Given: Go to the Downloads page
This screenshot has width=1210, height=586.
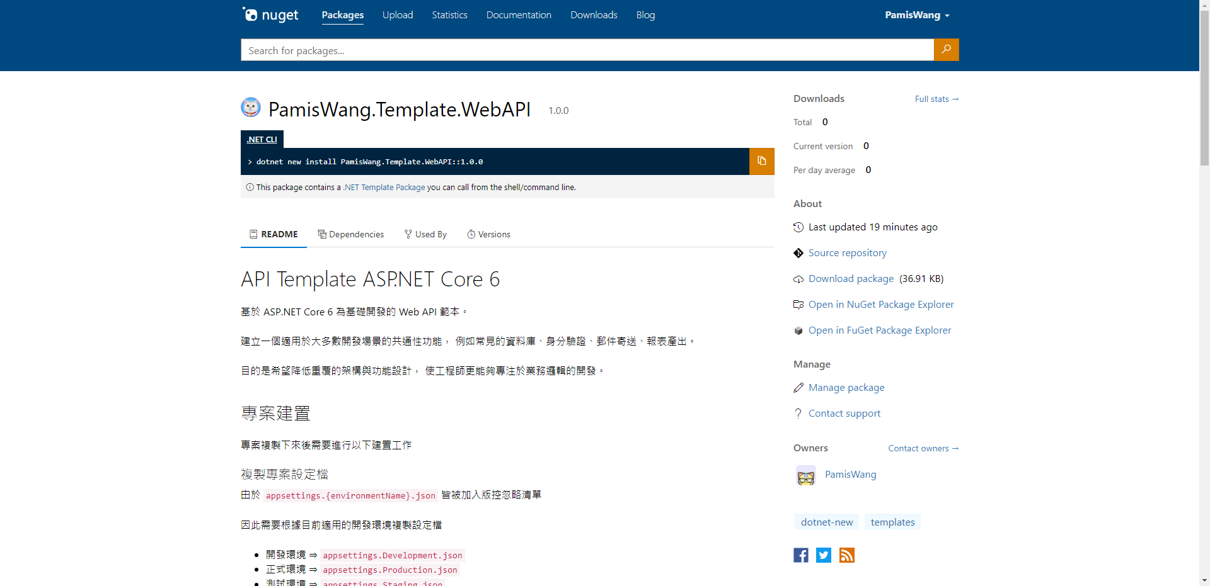Looking at the screenshot, I should coord(594,15).
